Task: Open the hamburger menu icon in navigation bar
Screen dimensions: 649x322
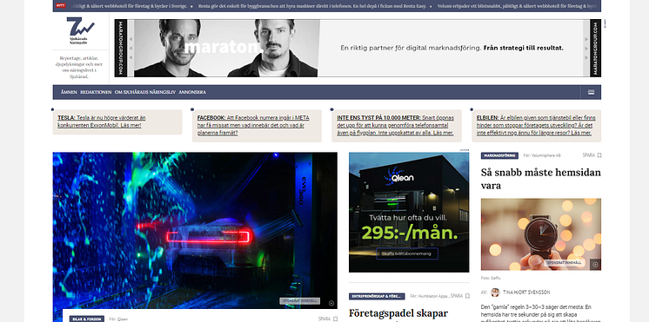Action: (x=591, y=92)
